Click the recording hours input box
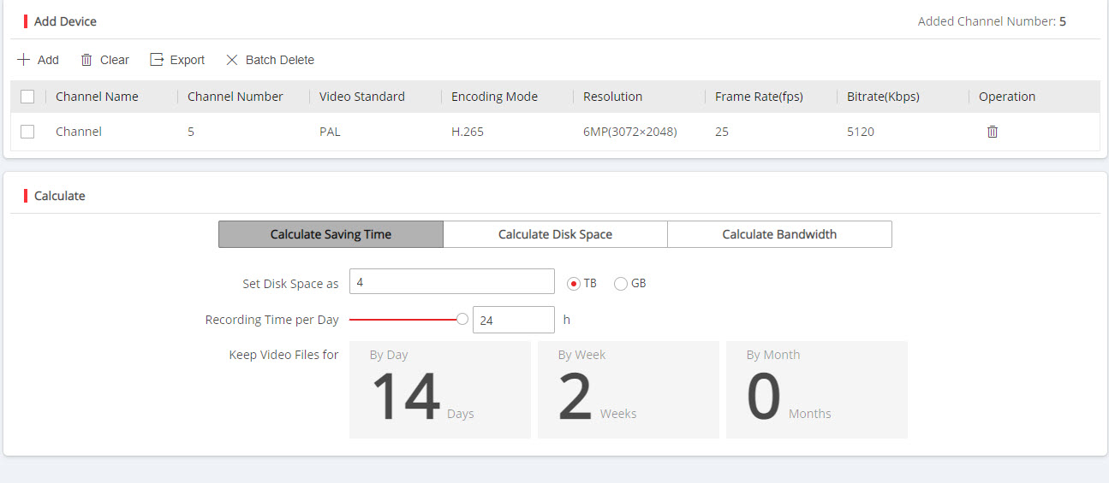 coord(513,320)
